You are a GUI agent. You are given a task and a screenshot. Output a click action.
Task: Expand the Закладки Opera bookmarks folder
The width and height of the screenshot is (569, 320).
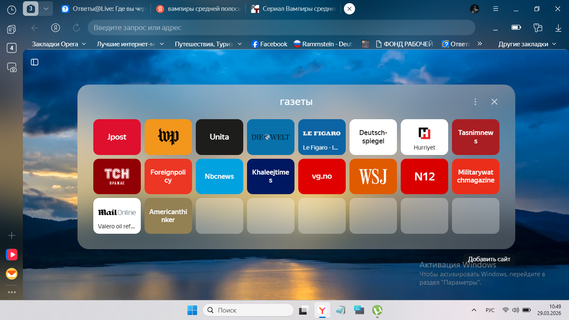point(59,44)
